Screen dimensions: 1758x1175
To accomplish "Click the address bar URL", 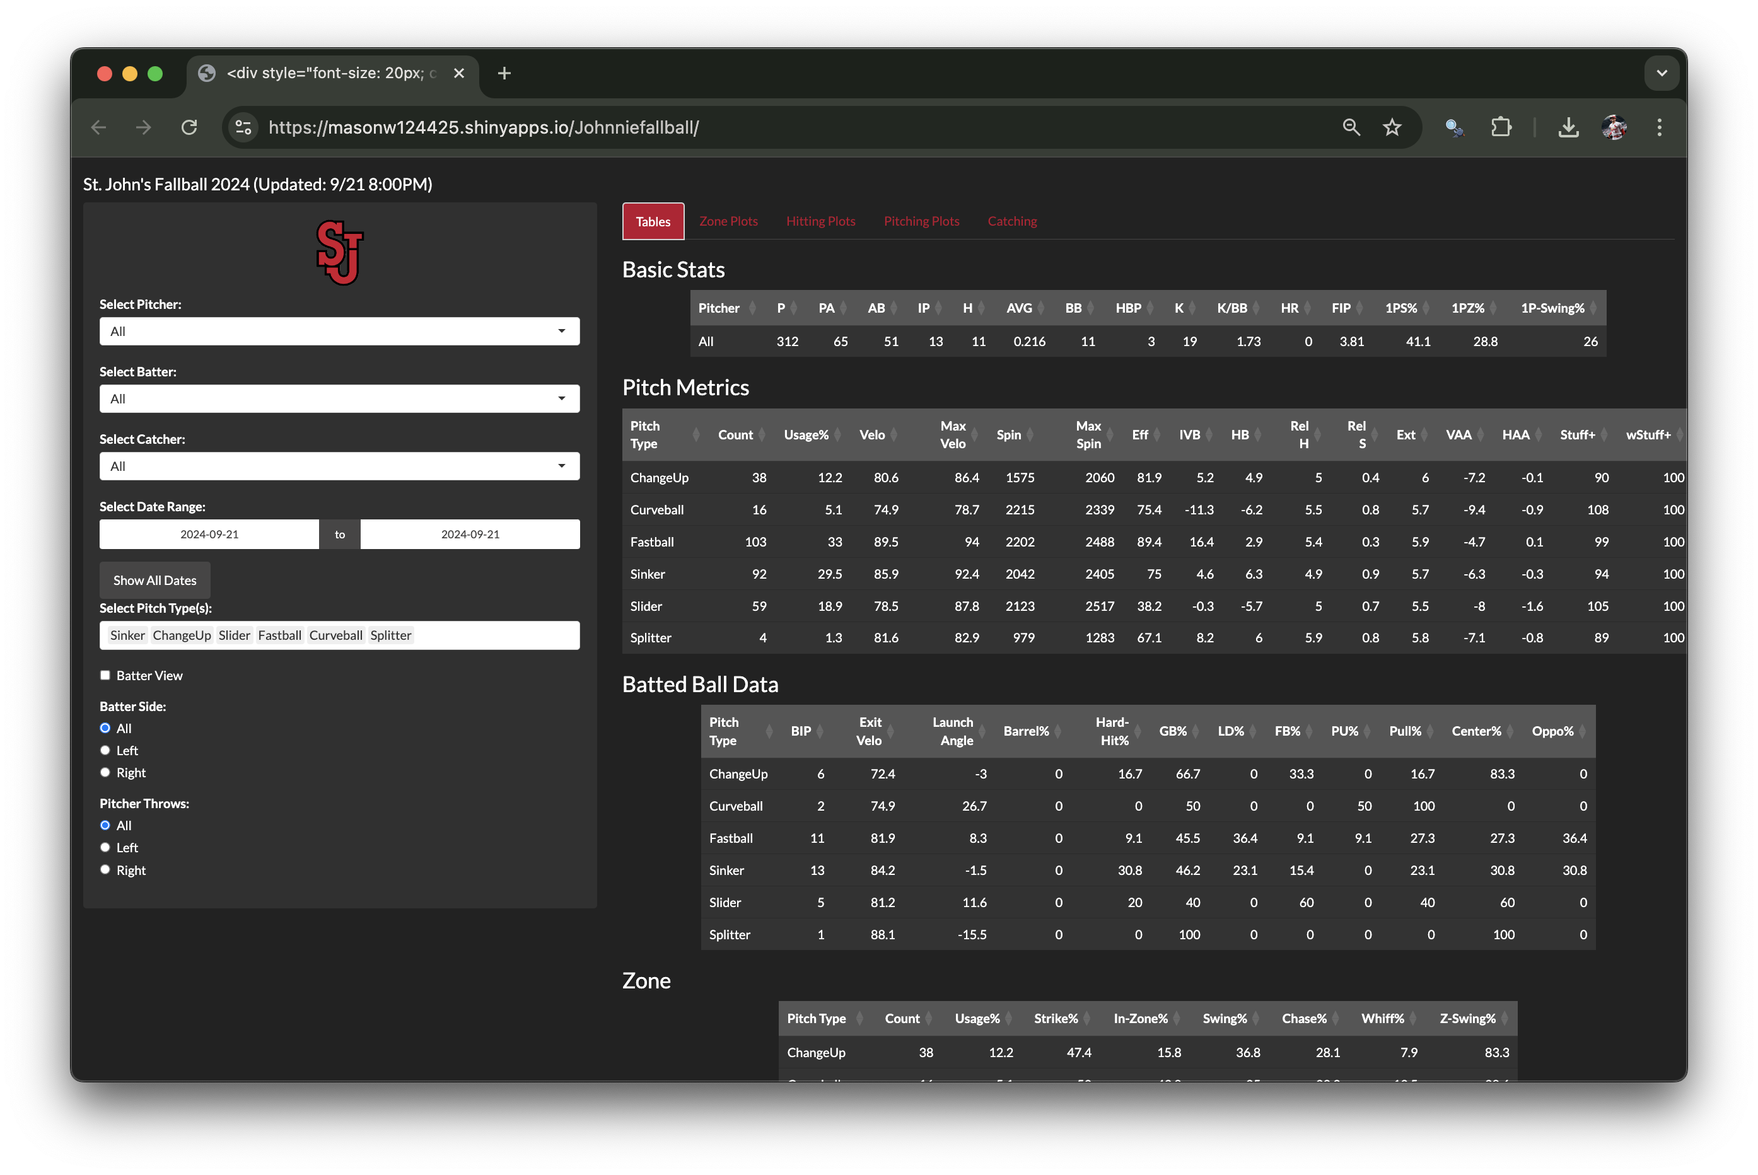I will point(484,127).
